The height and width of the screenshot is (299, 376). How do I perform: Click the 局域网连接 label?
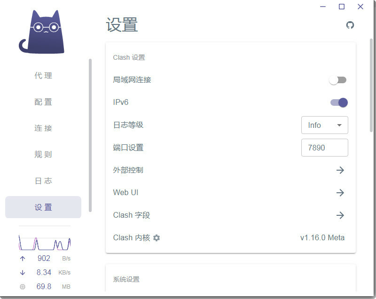(x=132, y=79)
